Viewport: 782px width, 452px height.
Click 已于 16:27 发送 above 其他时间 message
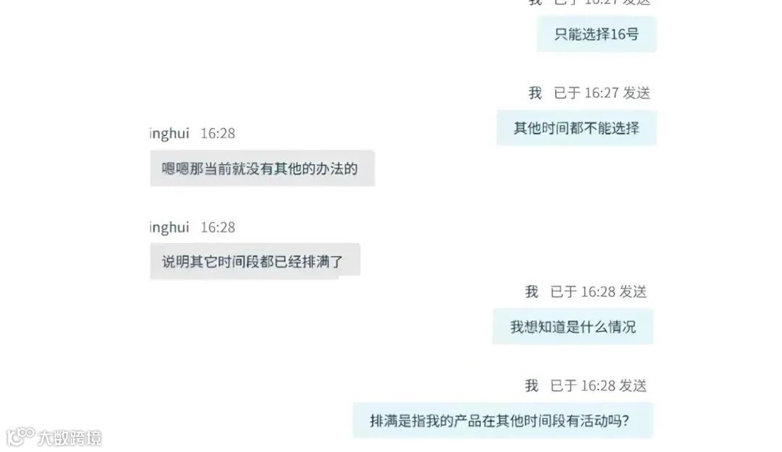click(602, 93)
